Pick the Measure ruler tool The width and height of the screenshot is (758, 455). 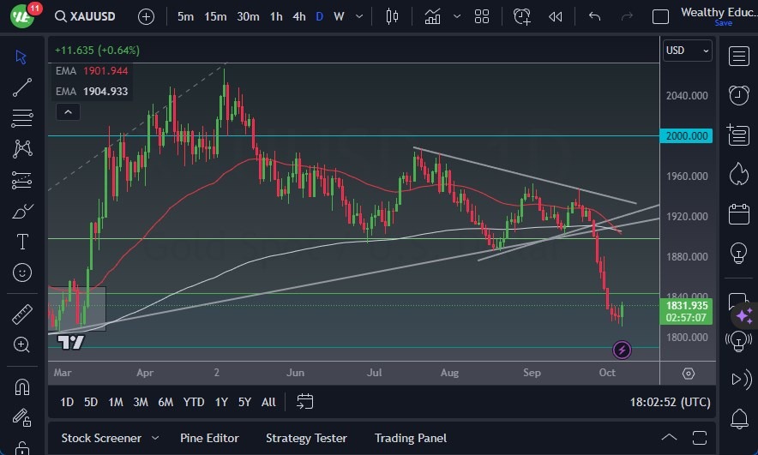pos(22,314)
